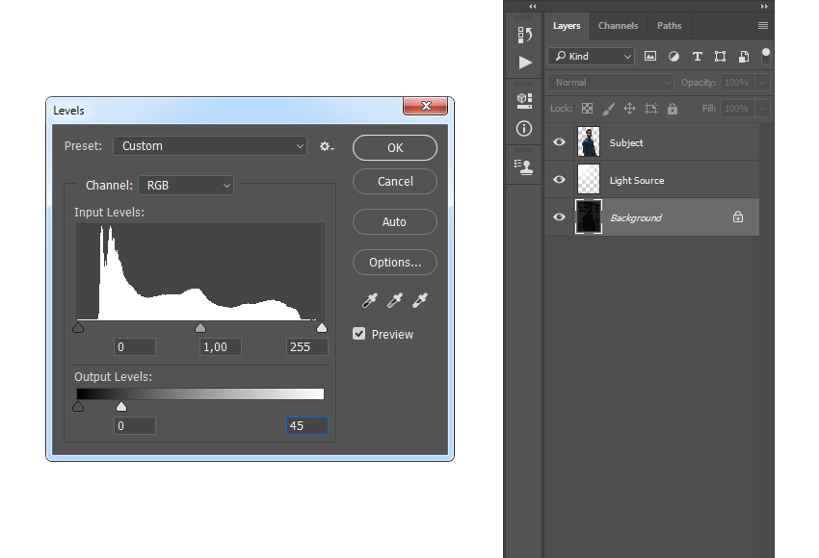Image resolution: width=819 pixels, height=558 pixels.
Task: Open the Preset dropdown showing Custom
Action: pos(210,146)
